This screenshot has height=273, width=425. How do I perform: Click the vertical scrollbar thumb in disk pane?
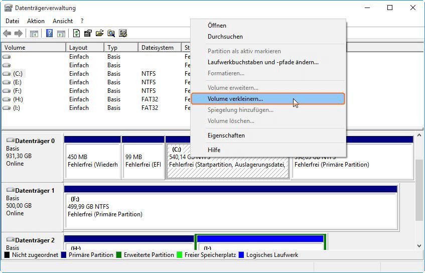pyautogui.click(x=419, y=190)
